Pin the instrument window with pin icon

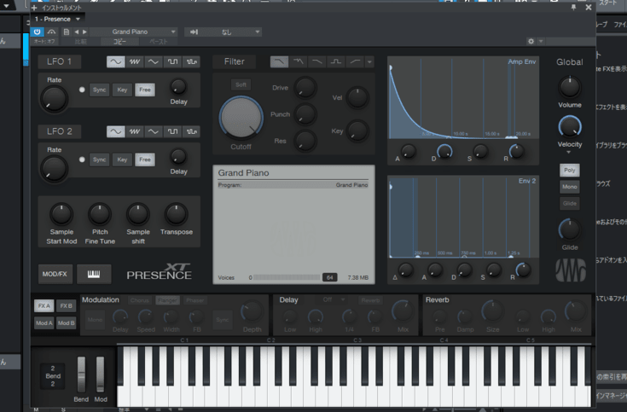pos(573,7)
